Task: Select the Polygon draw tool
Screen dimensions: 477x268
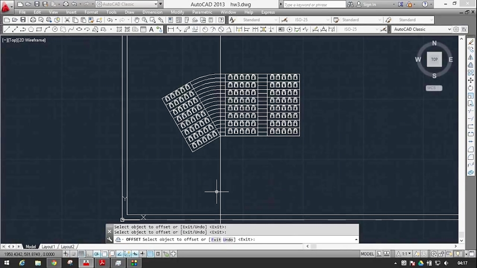Action: 31,30
